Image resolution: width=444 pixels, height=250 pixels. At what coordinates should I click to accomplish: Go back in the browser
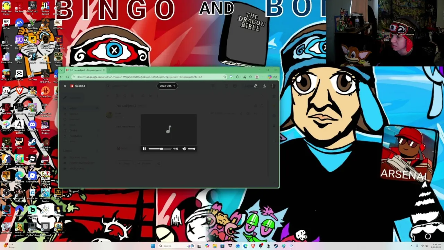tap(61, 77)
